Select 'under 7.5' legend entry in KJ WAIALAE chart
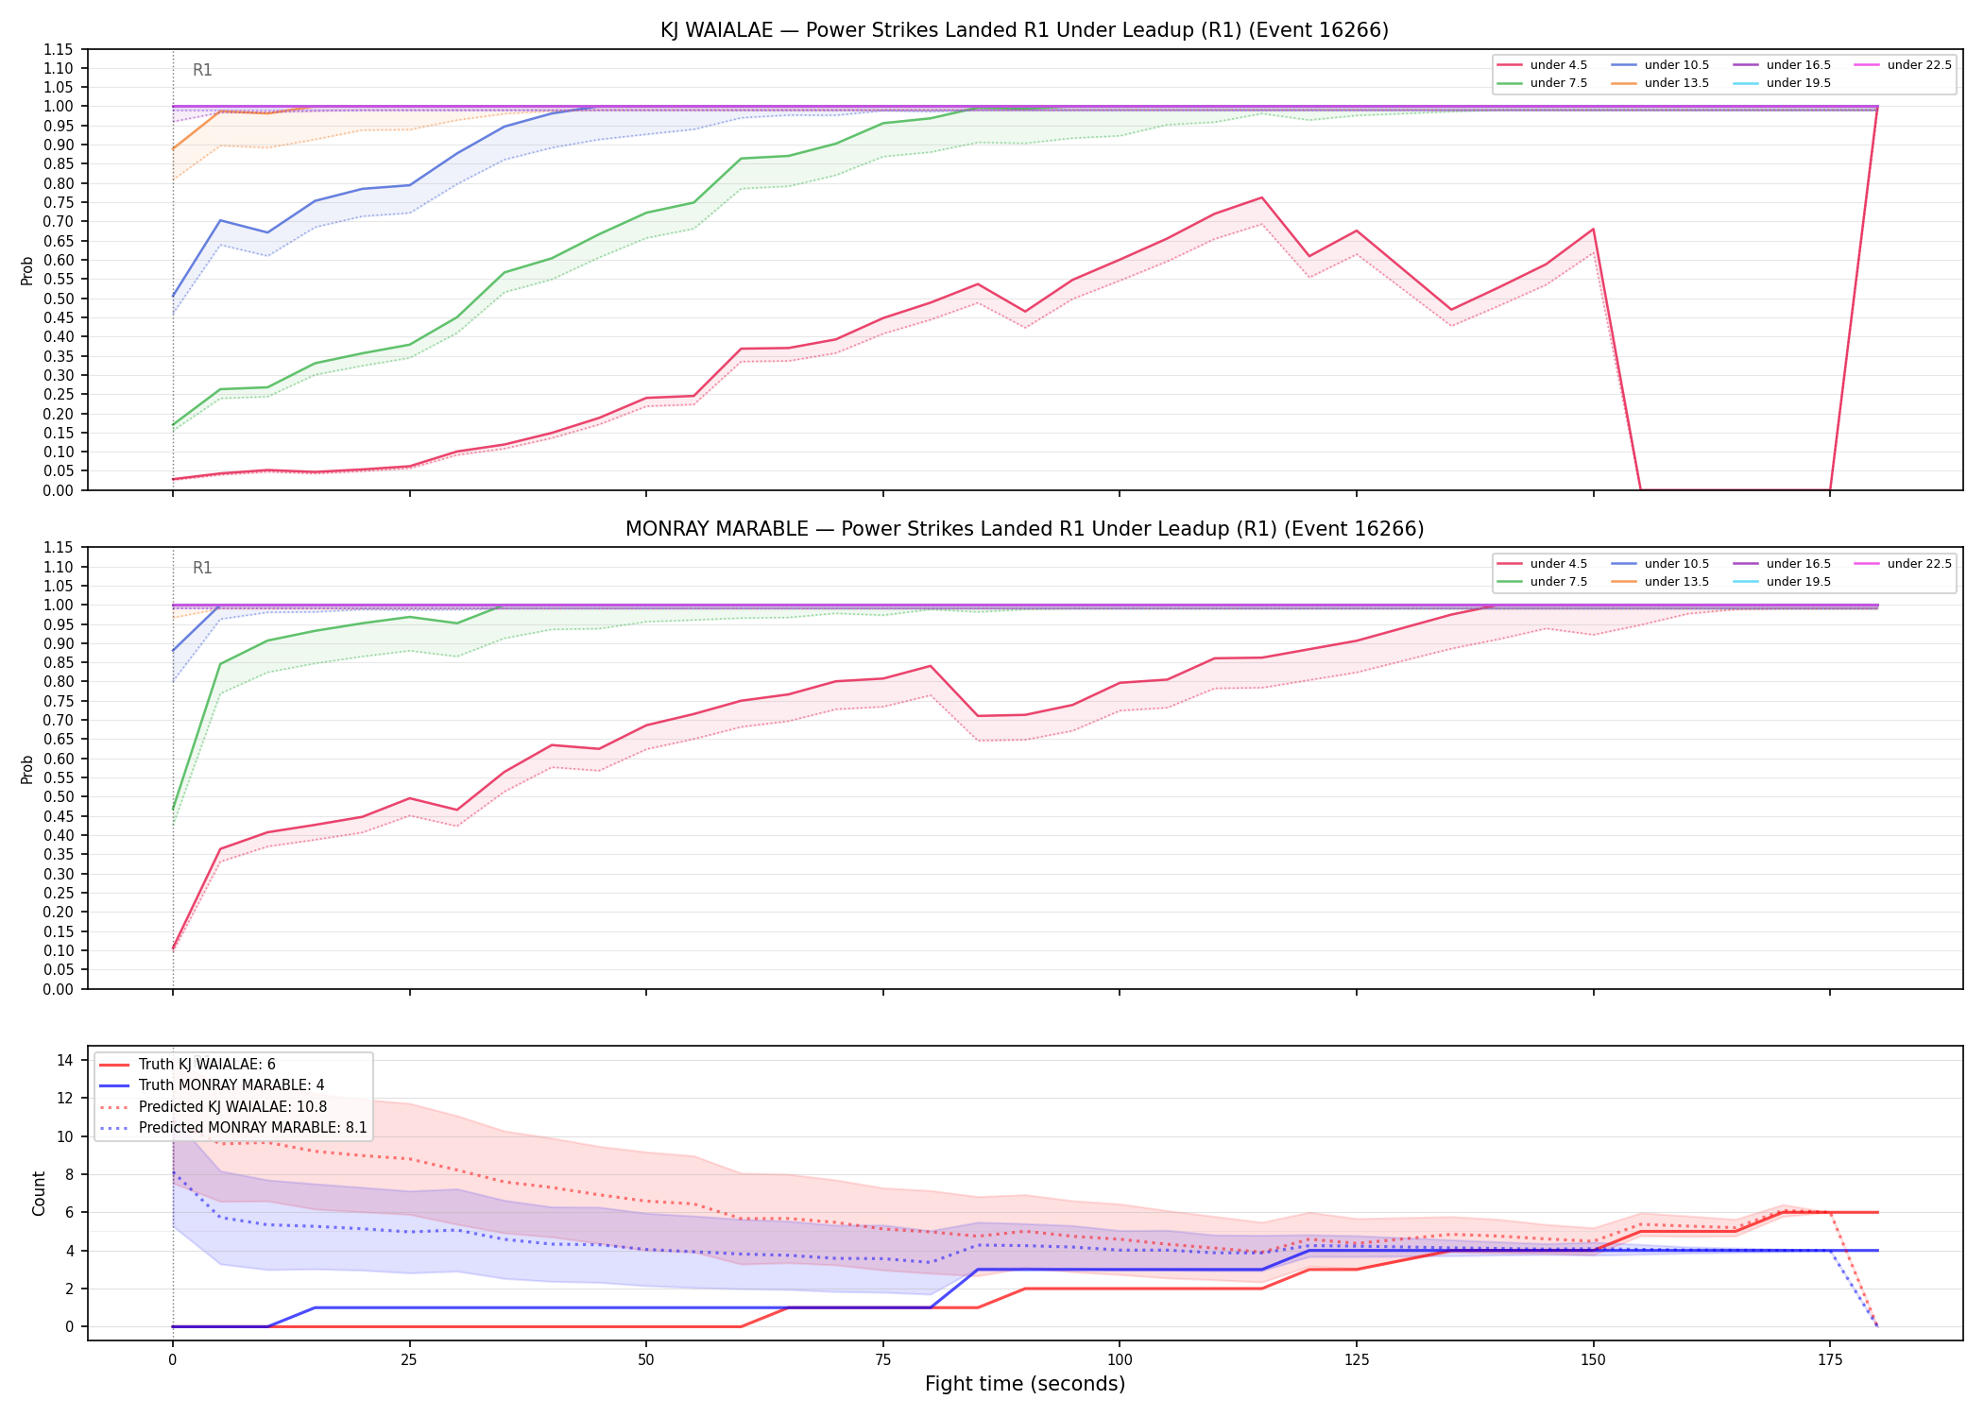Image resolution: width=1984 pixels, height=1417 pixels. pos(1542,83)
